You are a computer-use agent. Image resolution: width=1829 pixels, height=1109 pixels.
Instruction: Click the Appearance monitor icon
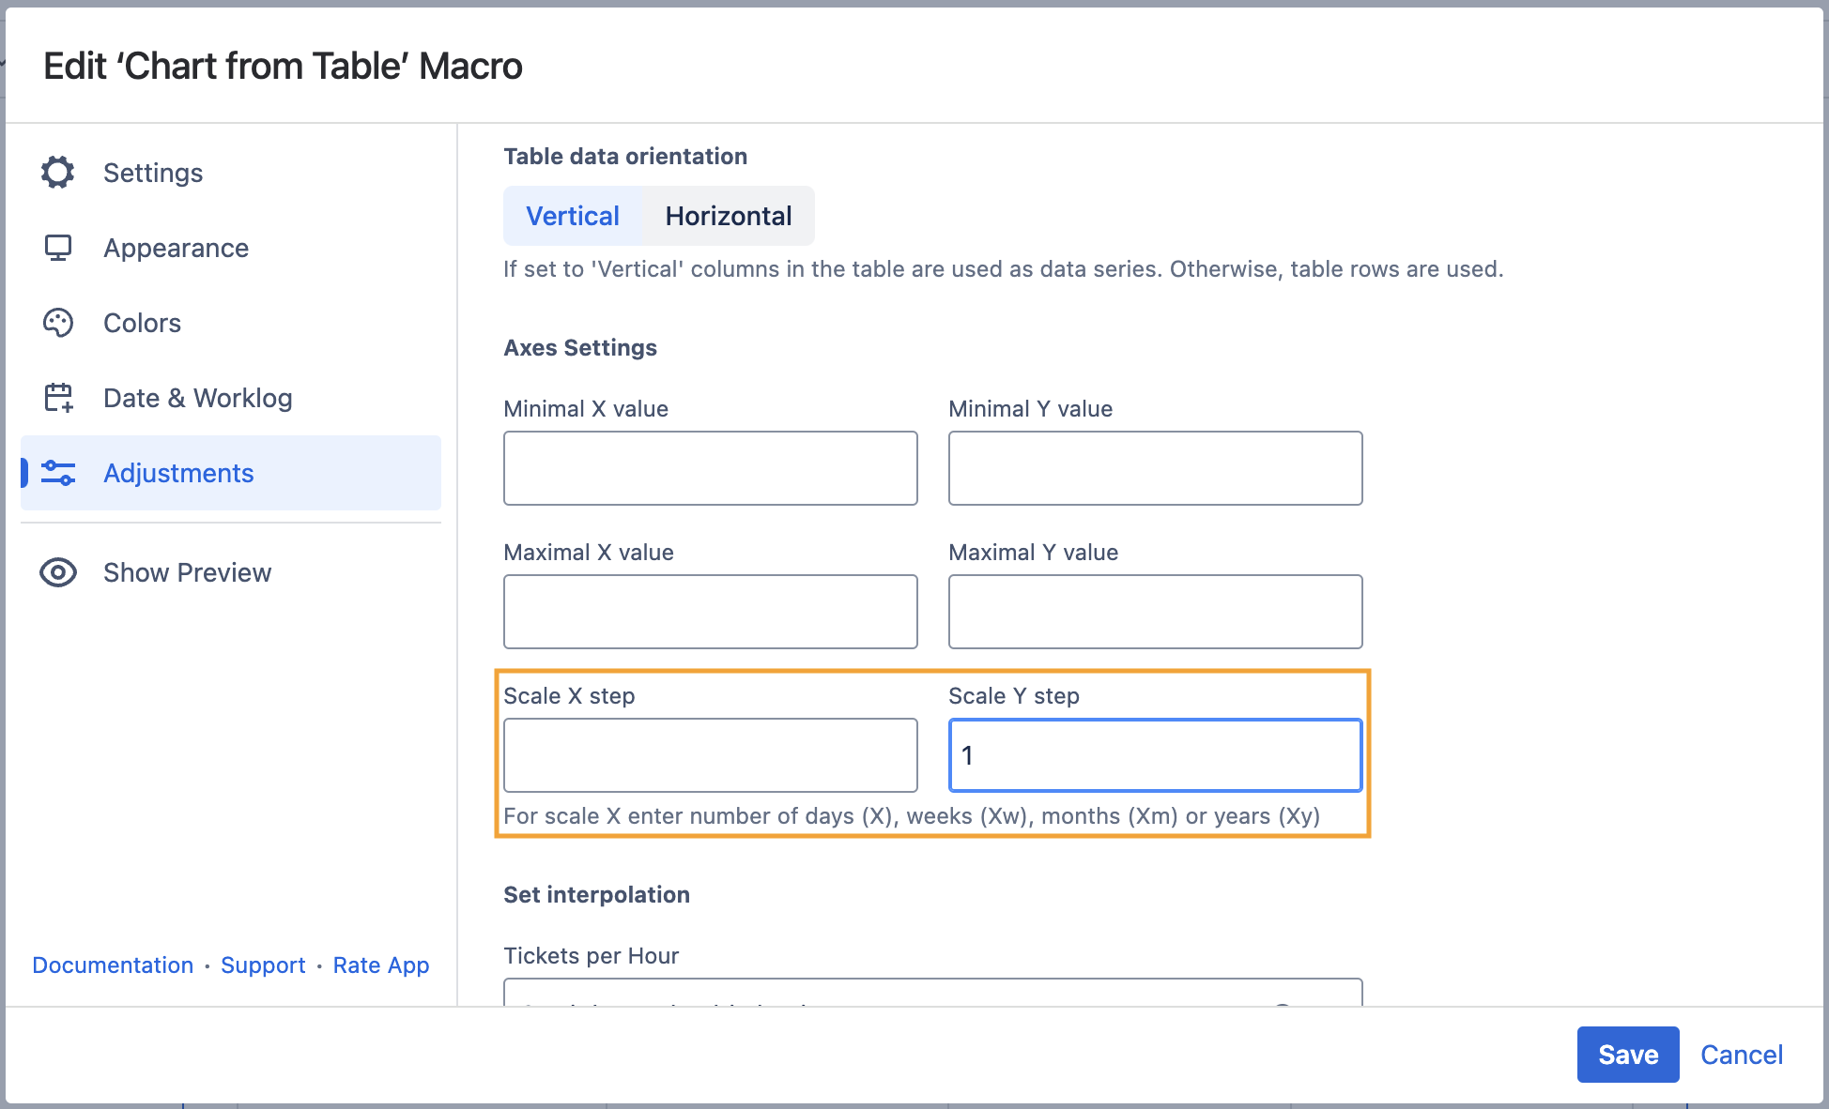click(x=58, y=248)
